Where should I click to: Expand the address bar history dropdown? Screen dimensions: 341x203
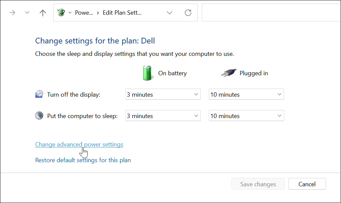[170, 13]
